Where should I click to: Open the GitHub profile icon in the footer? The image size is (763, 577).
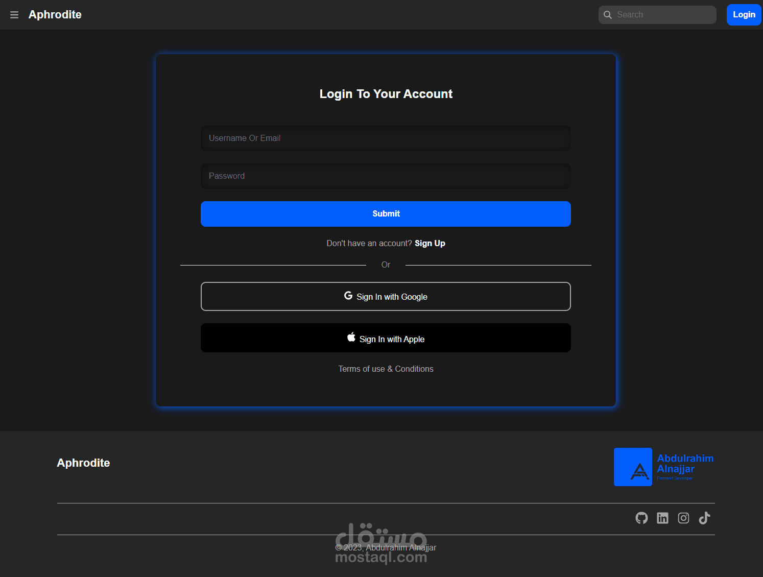coord(641,518)
